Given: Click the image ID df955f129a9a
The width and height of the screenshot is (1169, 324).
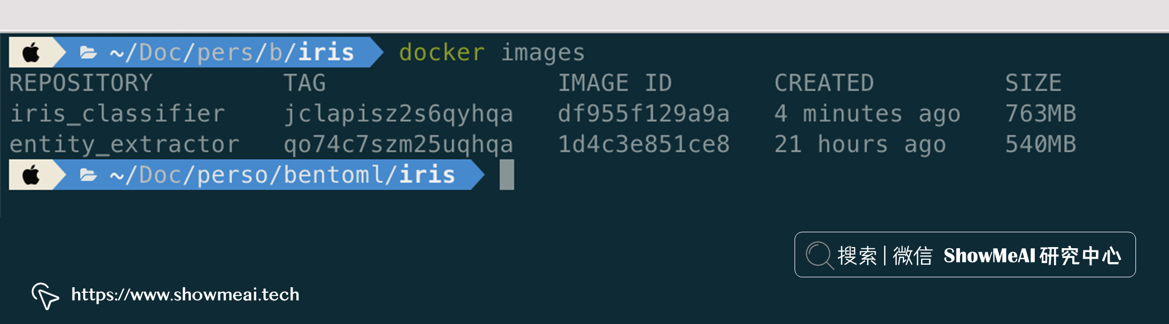Looking at the screenshot, I should click(x=643, y=114).
